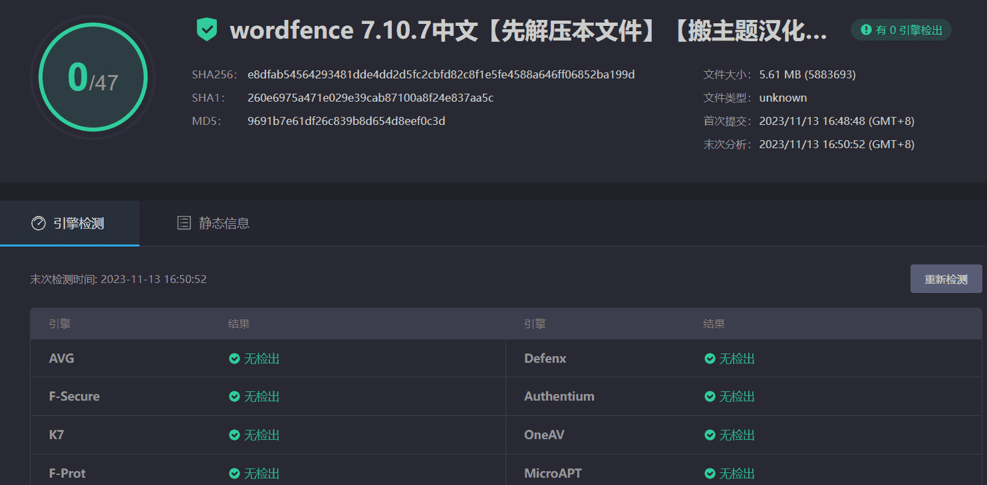Click the green check icon for AVG
This screenshot has height=485, width=987.
(234, 359)
